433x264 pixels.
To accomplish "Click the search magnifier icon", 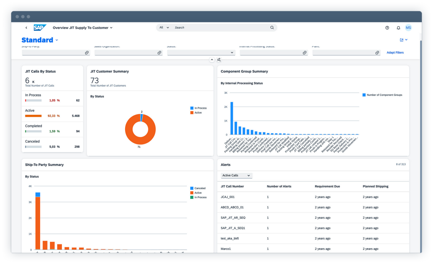I will click(x=272, y=27).
